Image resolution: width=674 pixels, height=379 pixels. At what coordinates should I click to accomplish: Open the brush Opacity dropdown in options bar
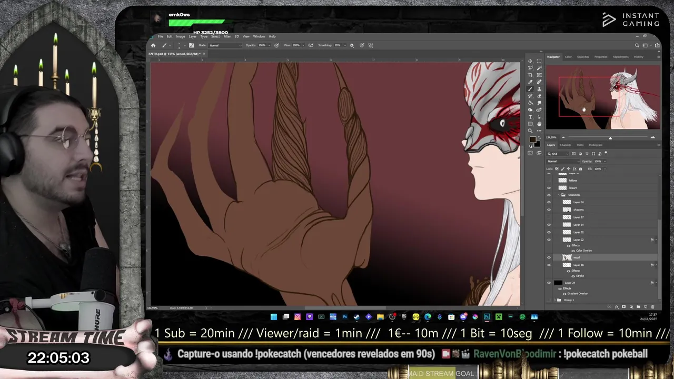(269, 45)
